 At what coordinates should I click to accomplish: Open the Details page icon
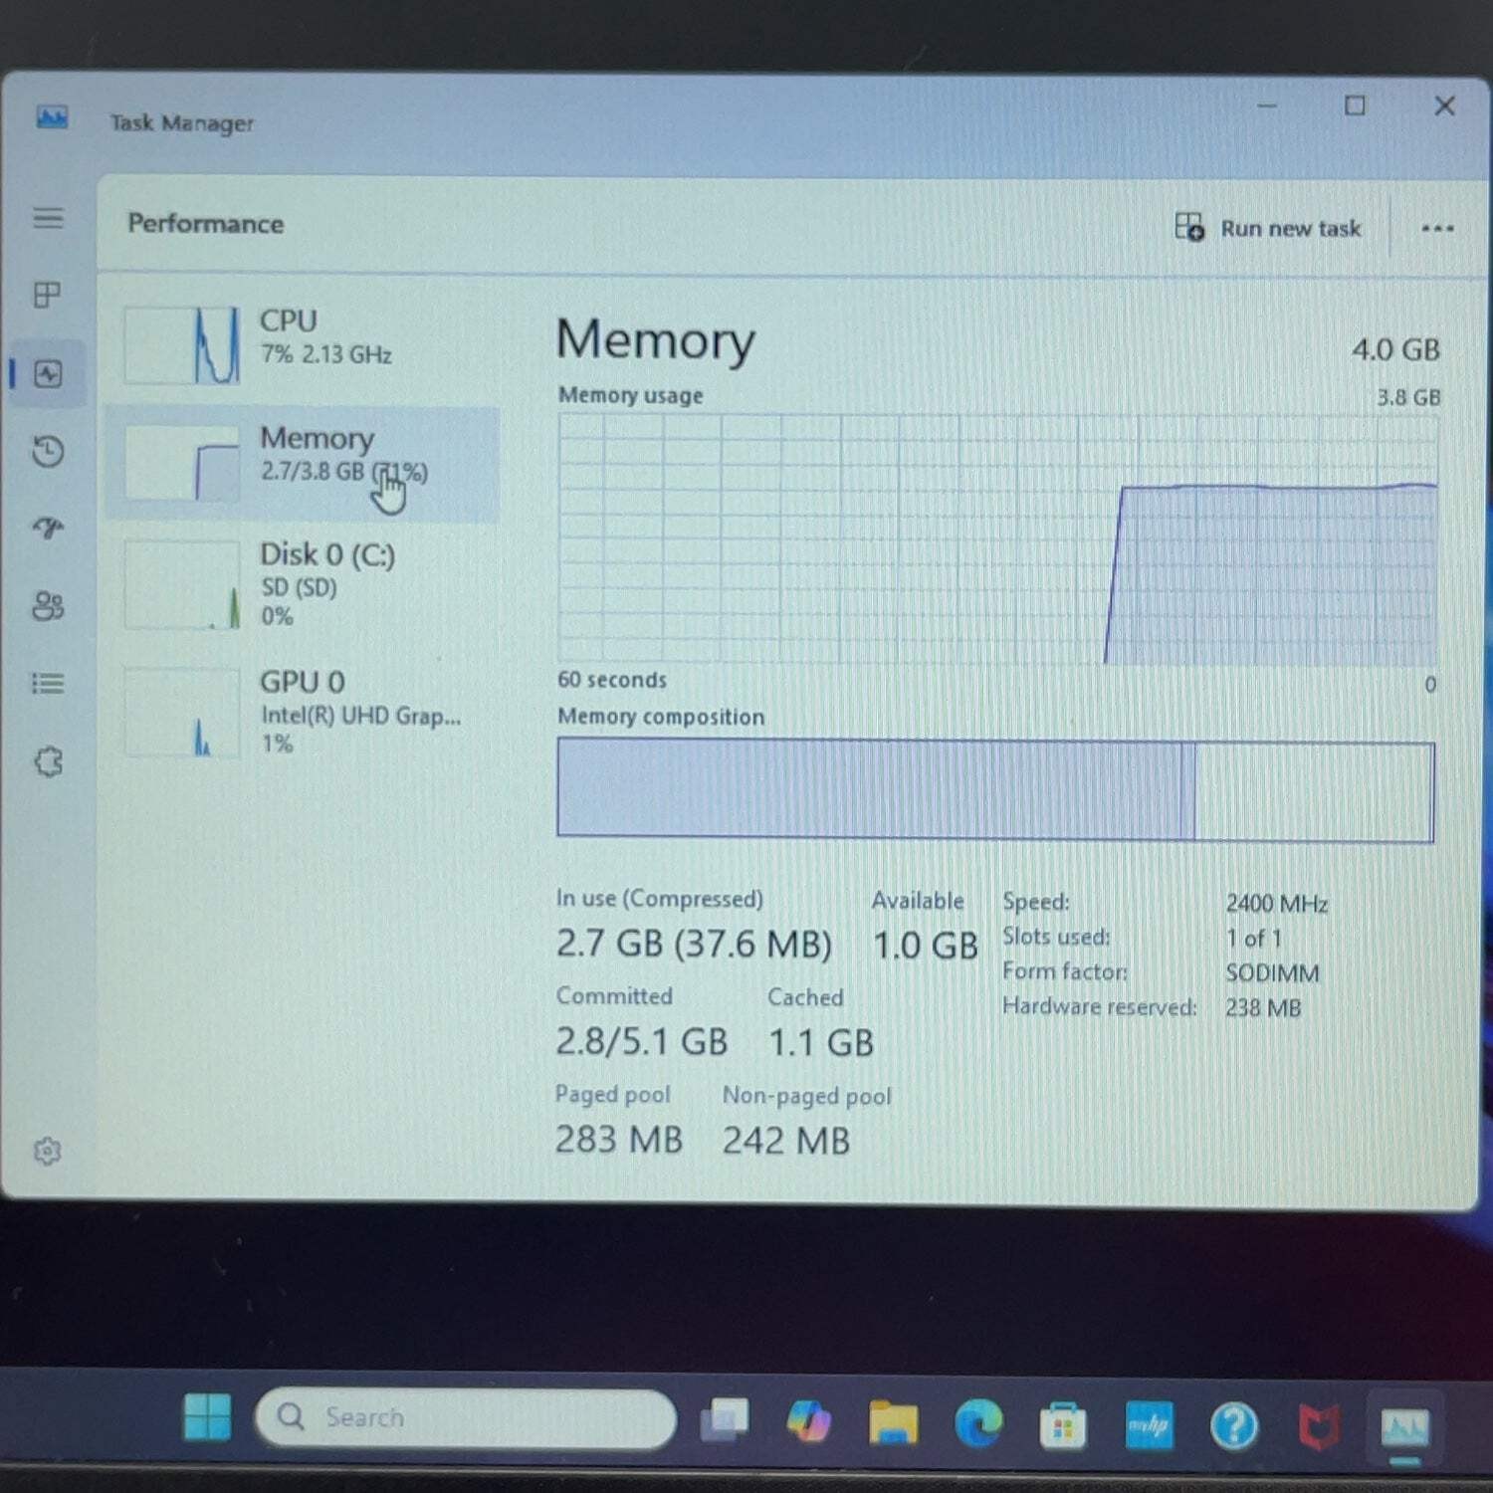(48, 683)
